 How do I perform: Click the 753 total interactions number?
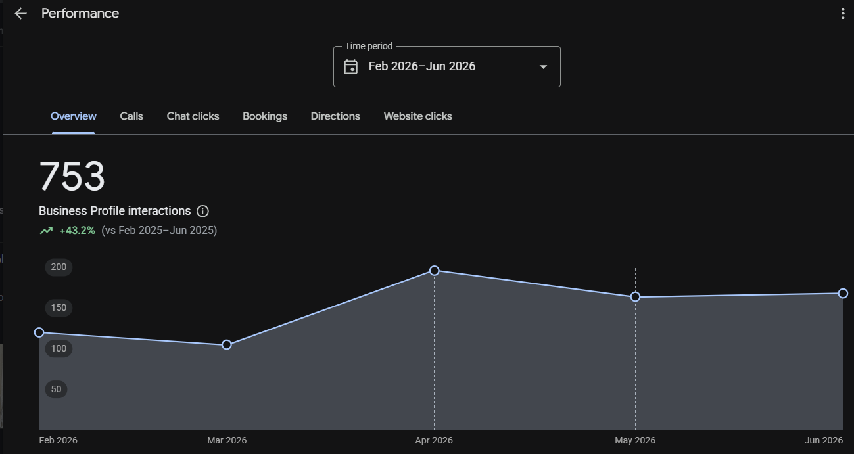72,177
